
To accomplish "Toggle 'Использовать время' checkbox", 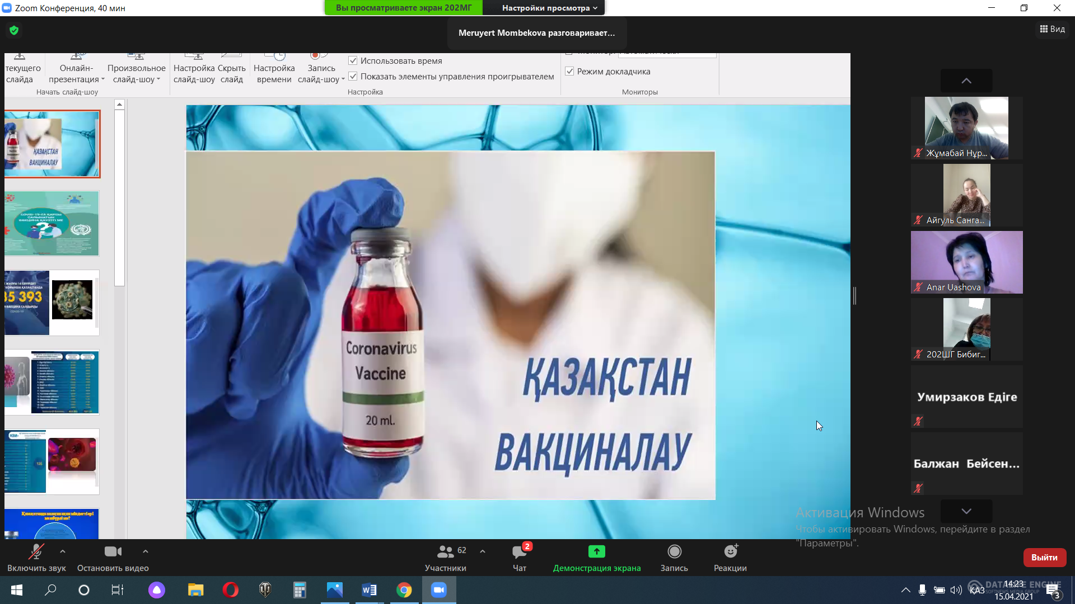I will point(353,60).
